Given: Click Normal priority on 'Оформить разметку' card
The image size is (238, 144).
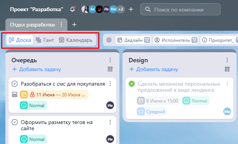Looking at the screenshot, I should (x=33, y=139).
